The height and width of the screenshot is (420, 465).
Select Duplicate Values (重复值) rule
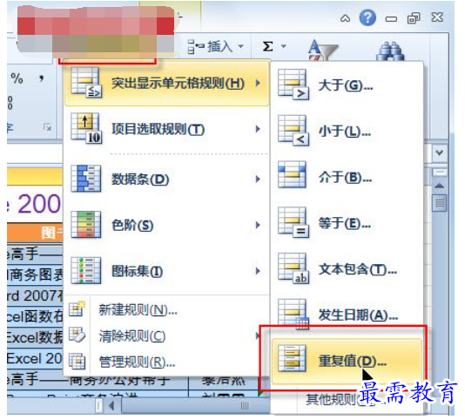coord(347,361)
